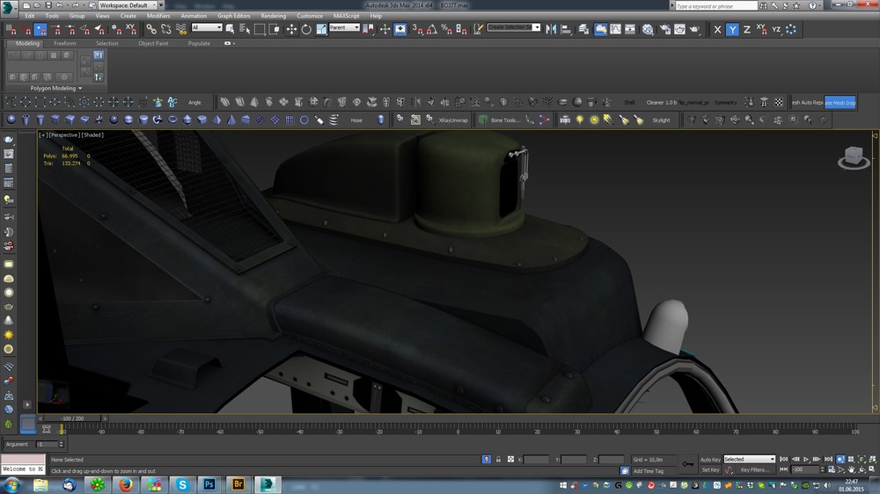
Task: Click the Mirror tool icon
Action: (551, 29)
